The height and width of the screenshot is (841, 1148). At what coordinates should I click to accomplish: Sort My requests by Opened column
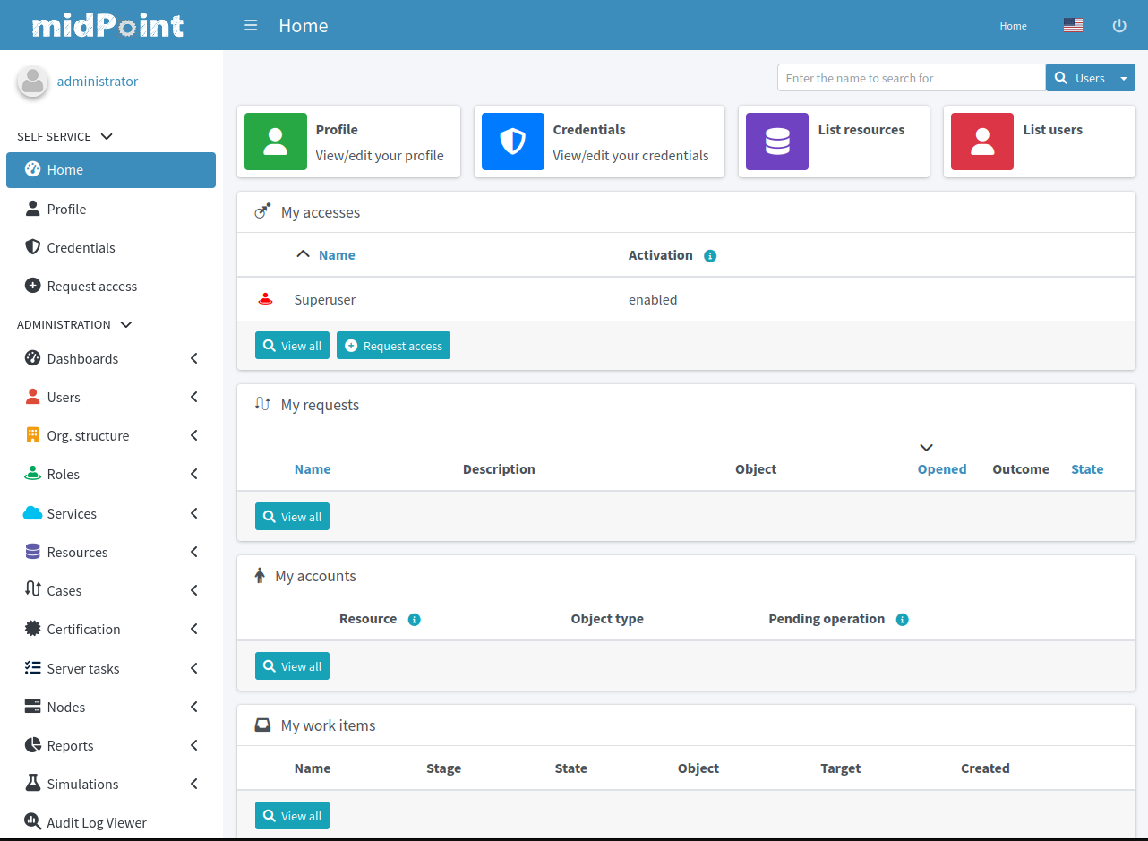[941, 469]
